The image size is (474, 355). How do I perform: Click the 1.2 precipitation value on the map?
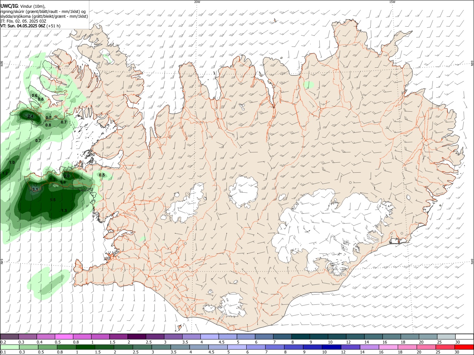pos(5,173)
